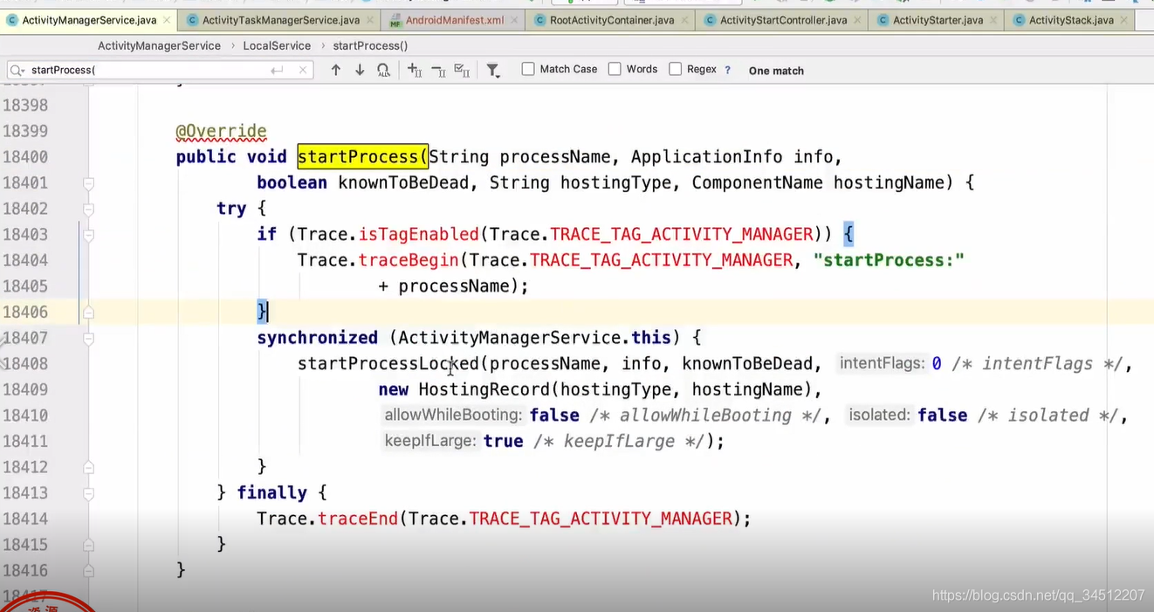Close the ActivityStack.java tab
Image resolution: width=1154 pixels, height=612 pixels.
(1124, 20)
